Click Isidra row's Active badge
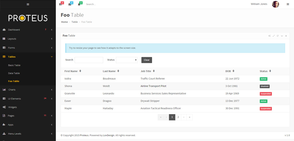294x141 pixels. [263, 79]
